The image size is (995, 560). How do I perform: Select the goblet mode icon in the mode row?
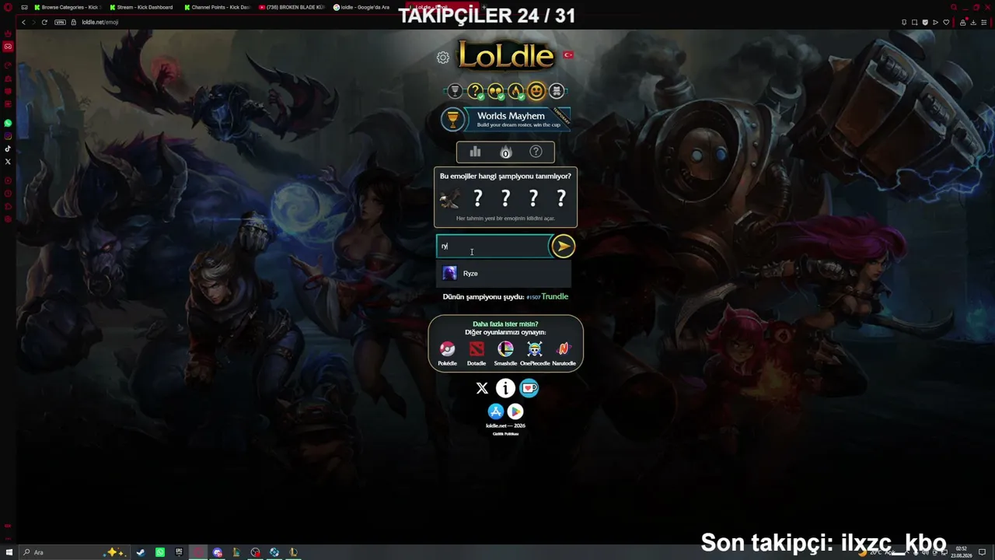click(455, 91)
